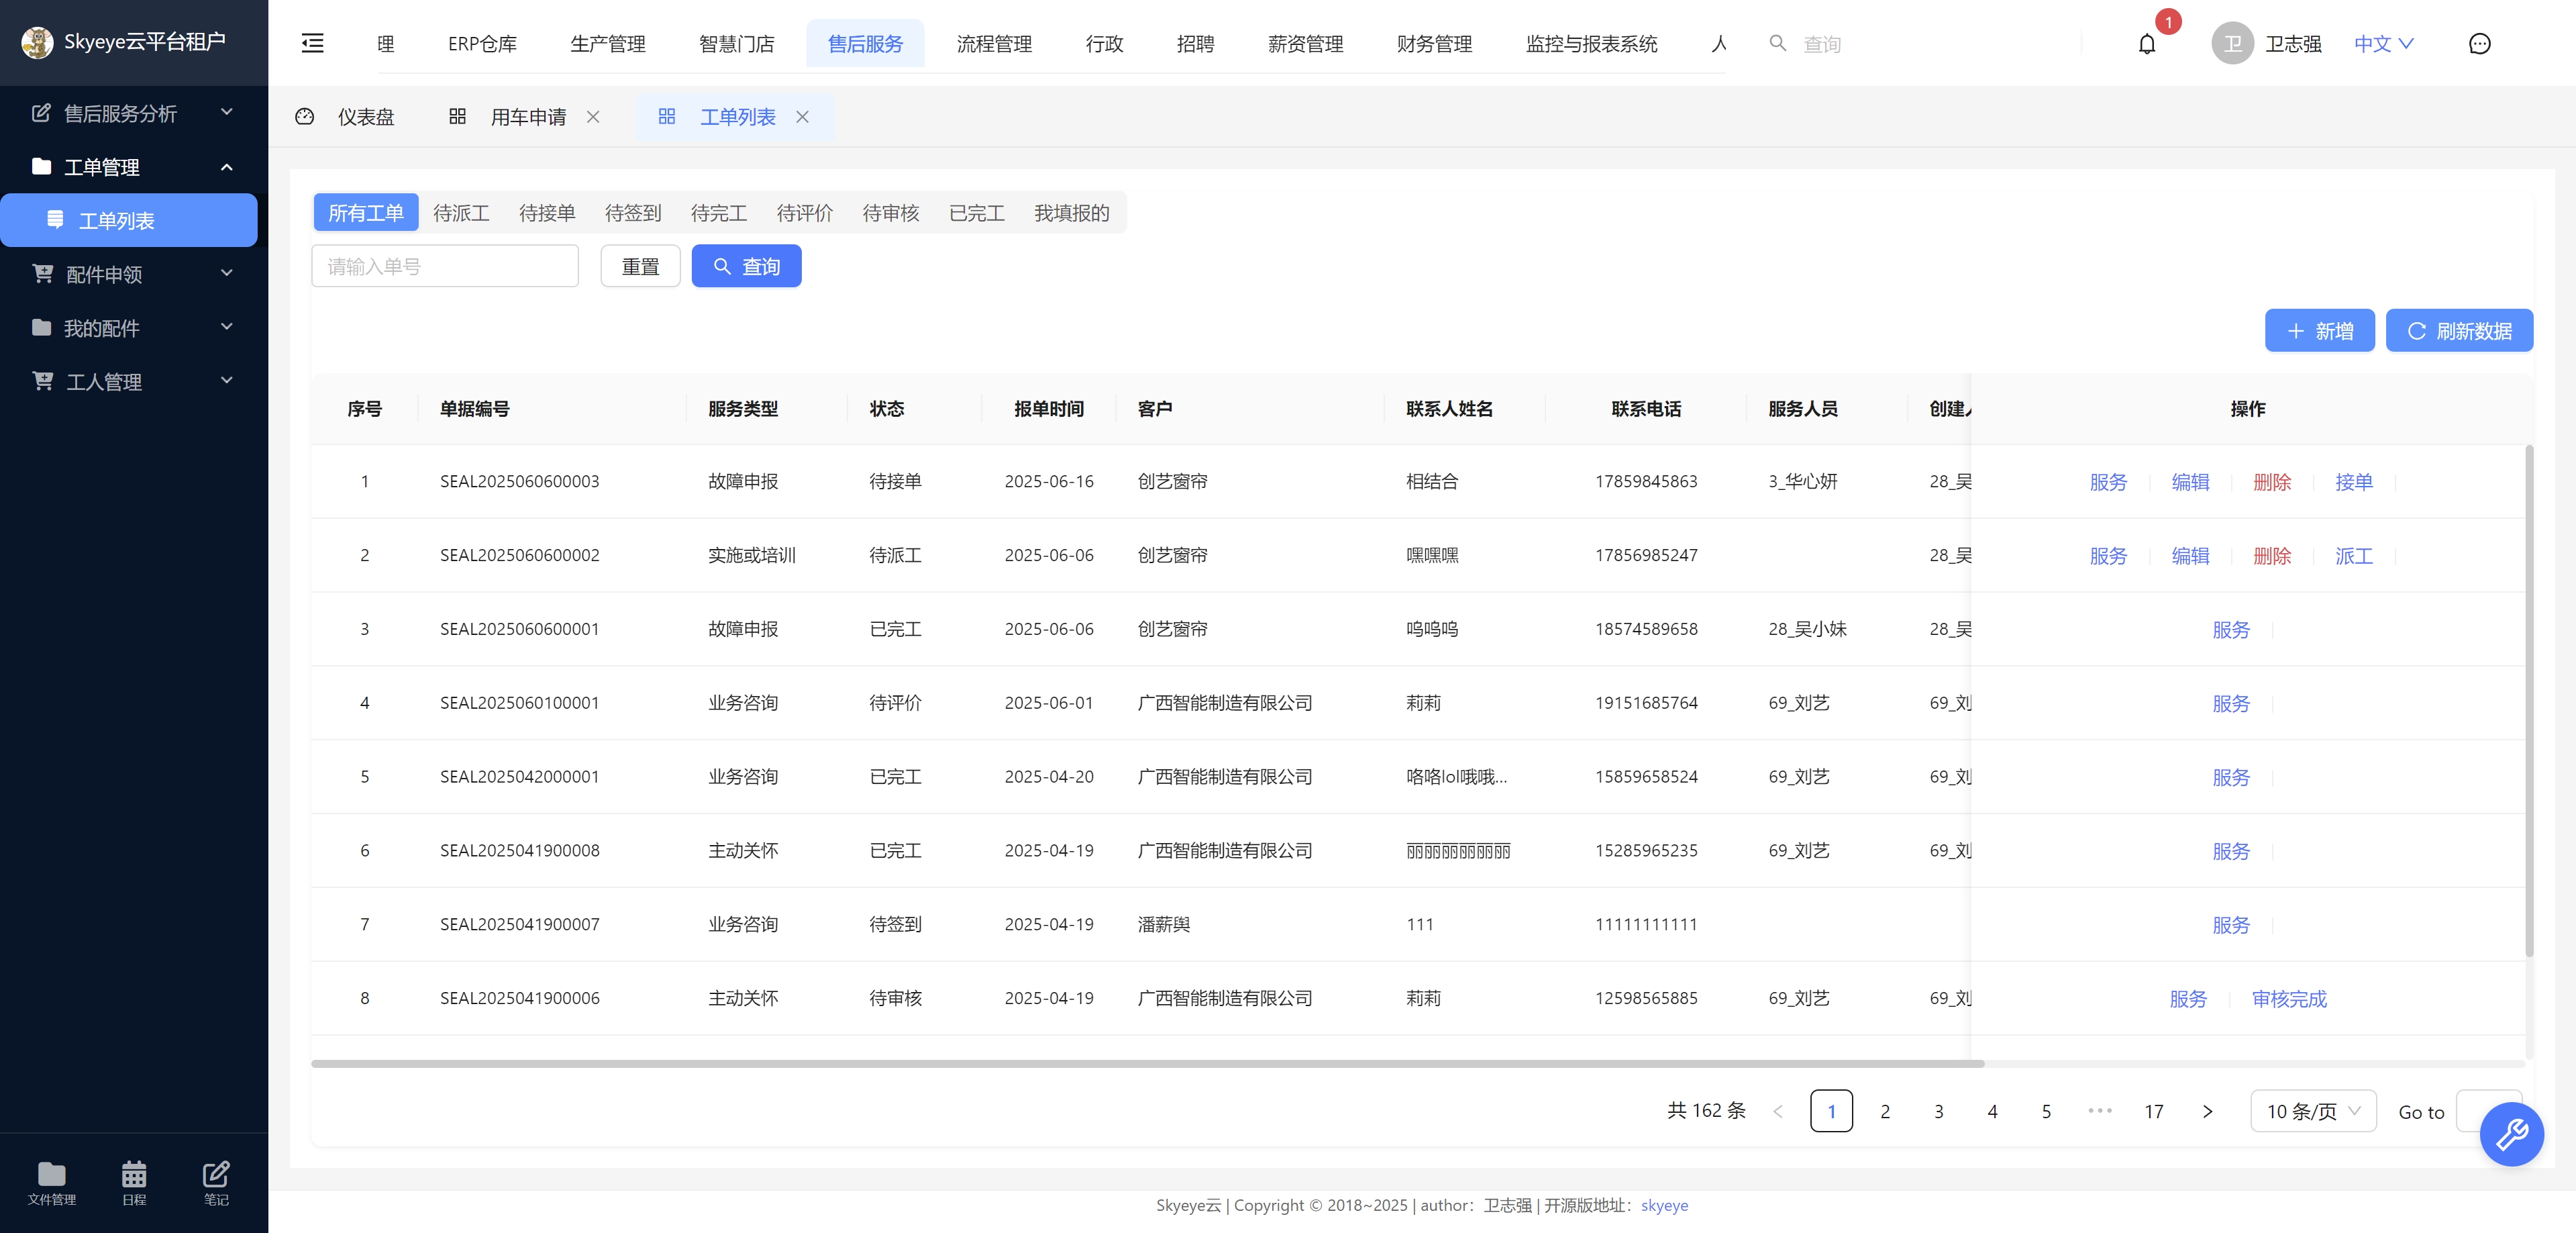The width and height of the screenshot is (2576, 1233).
Task: Click the 仪表盘 dashboard icon tab
Action: point(305,117)
